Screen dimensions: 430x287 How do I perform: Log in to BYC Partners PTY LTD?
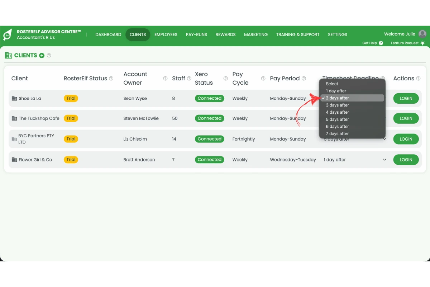tap(406, 139)
